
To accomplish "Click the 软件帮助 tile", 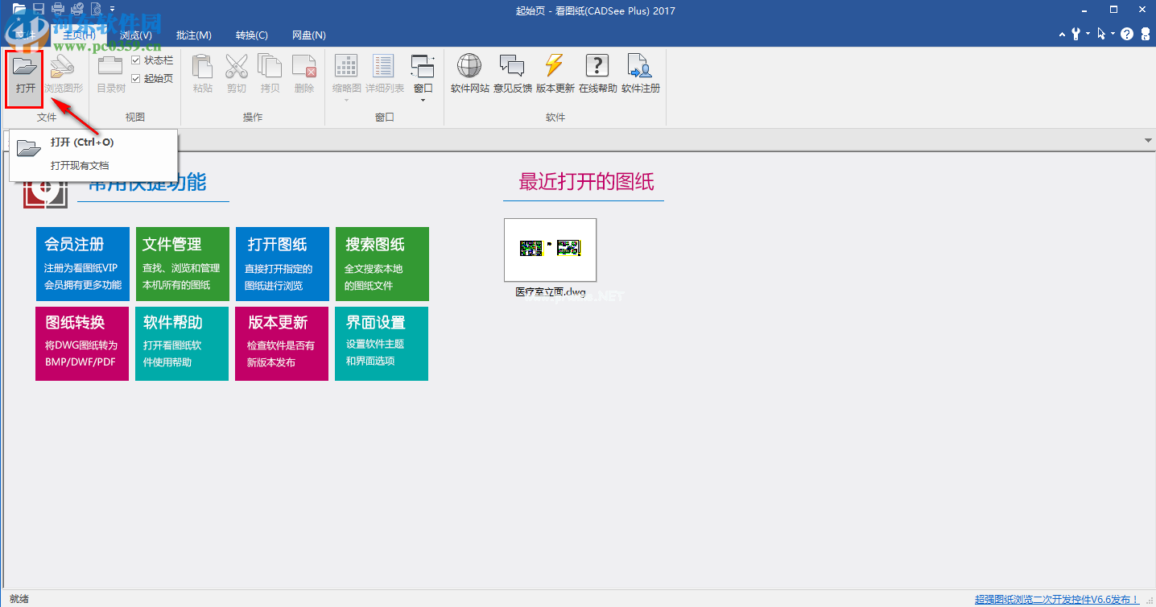I will (x=182, y=343).
